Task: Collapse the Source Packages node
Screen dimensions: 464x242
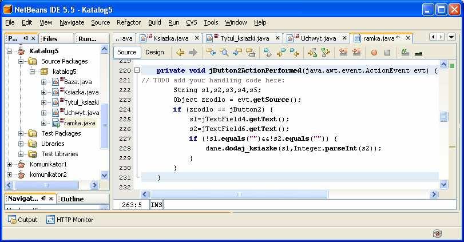Action: tap(21, 62)
